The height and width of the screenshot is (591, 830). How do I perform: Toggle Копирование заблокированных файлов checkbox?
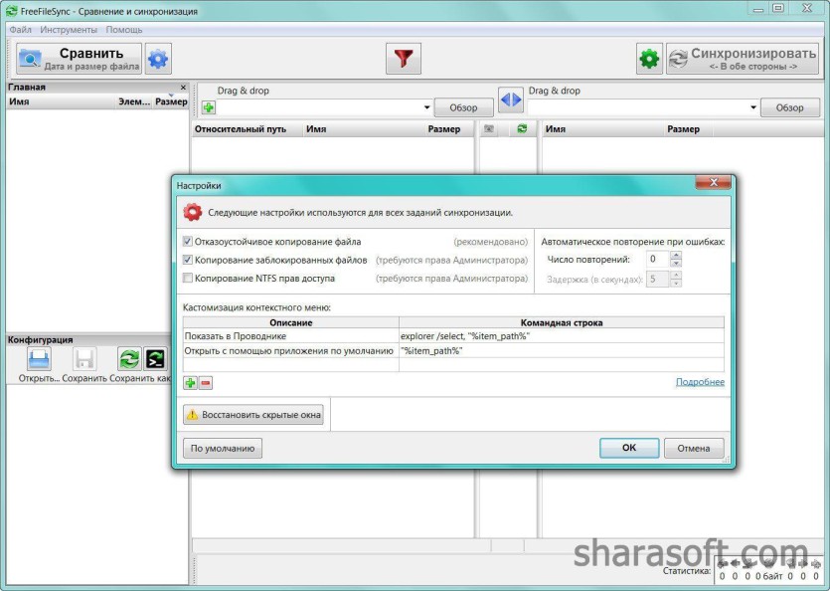point(188,260)
